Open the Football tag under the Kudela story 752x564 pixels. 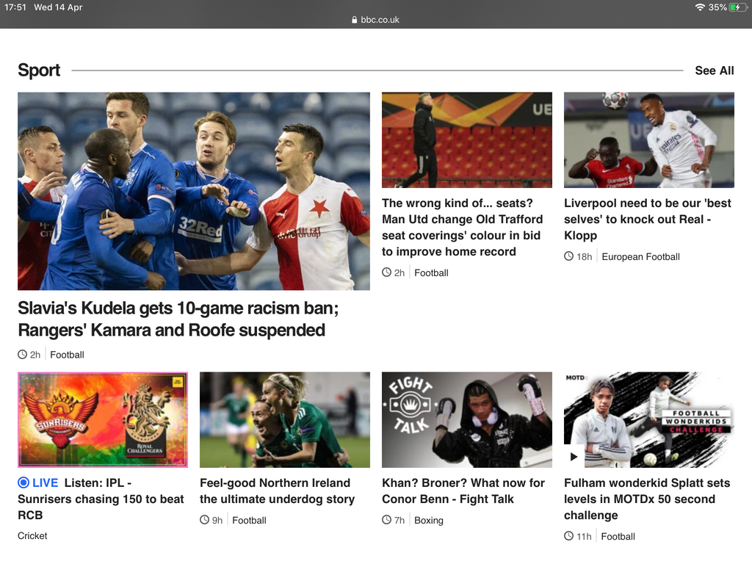pyautogui.click(x=67, y=355)
